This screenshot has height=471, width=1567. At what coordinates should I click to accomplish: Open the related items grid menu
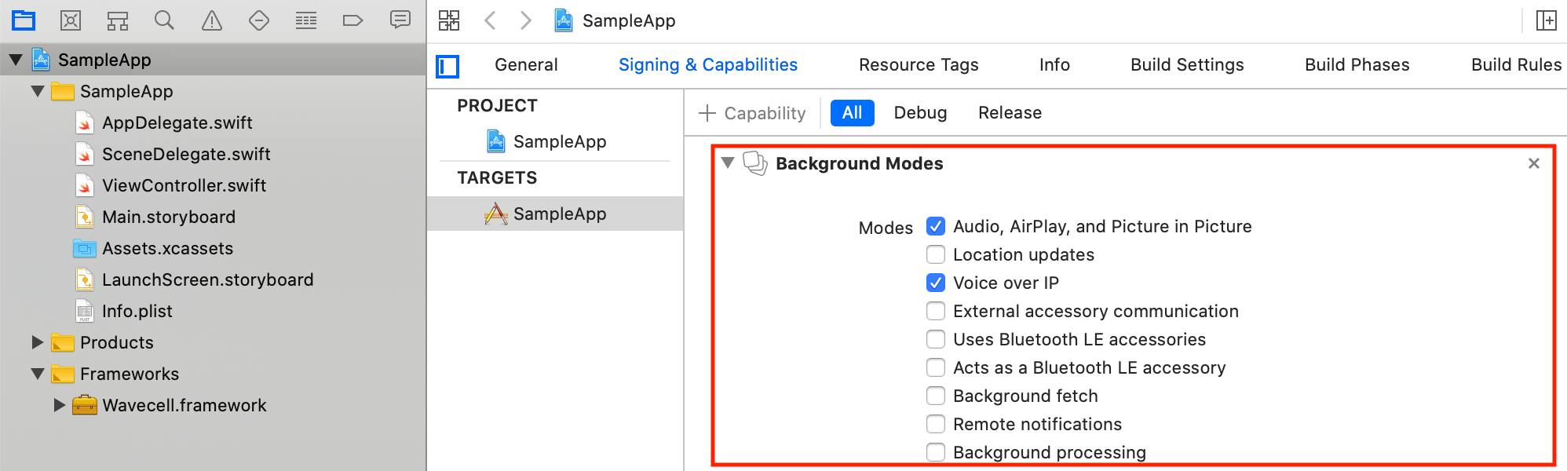[x=449, y=20]
